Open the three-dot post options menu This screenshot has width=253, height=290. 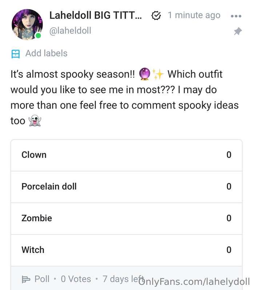click(236, 16)
